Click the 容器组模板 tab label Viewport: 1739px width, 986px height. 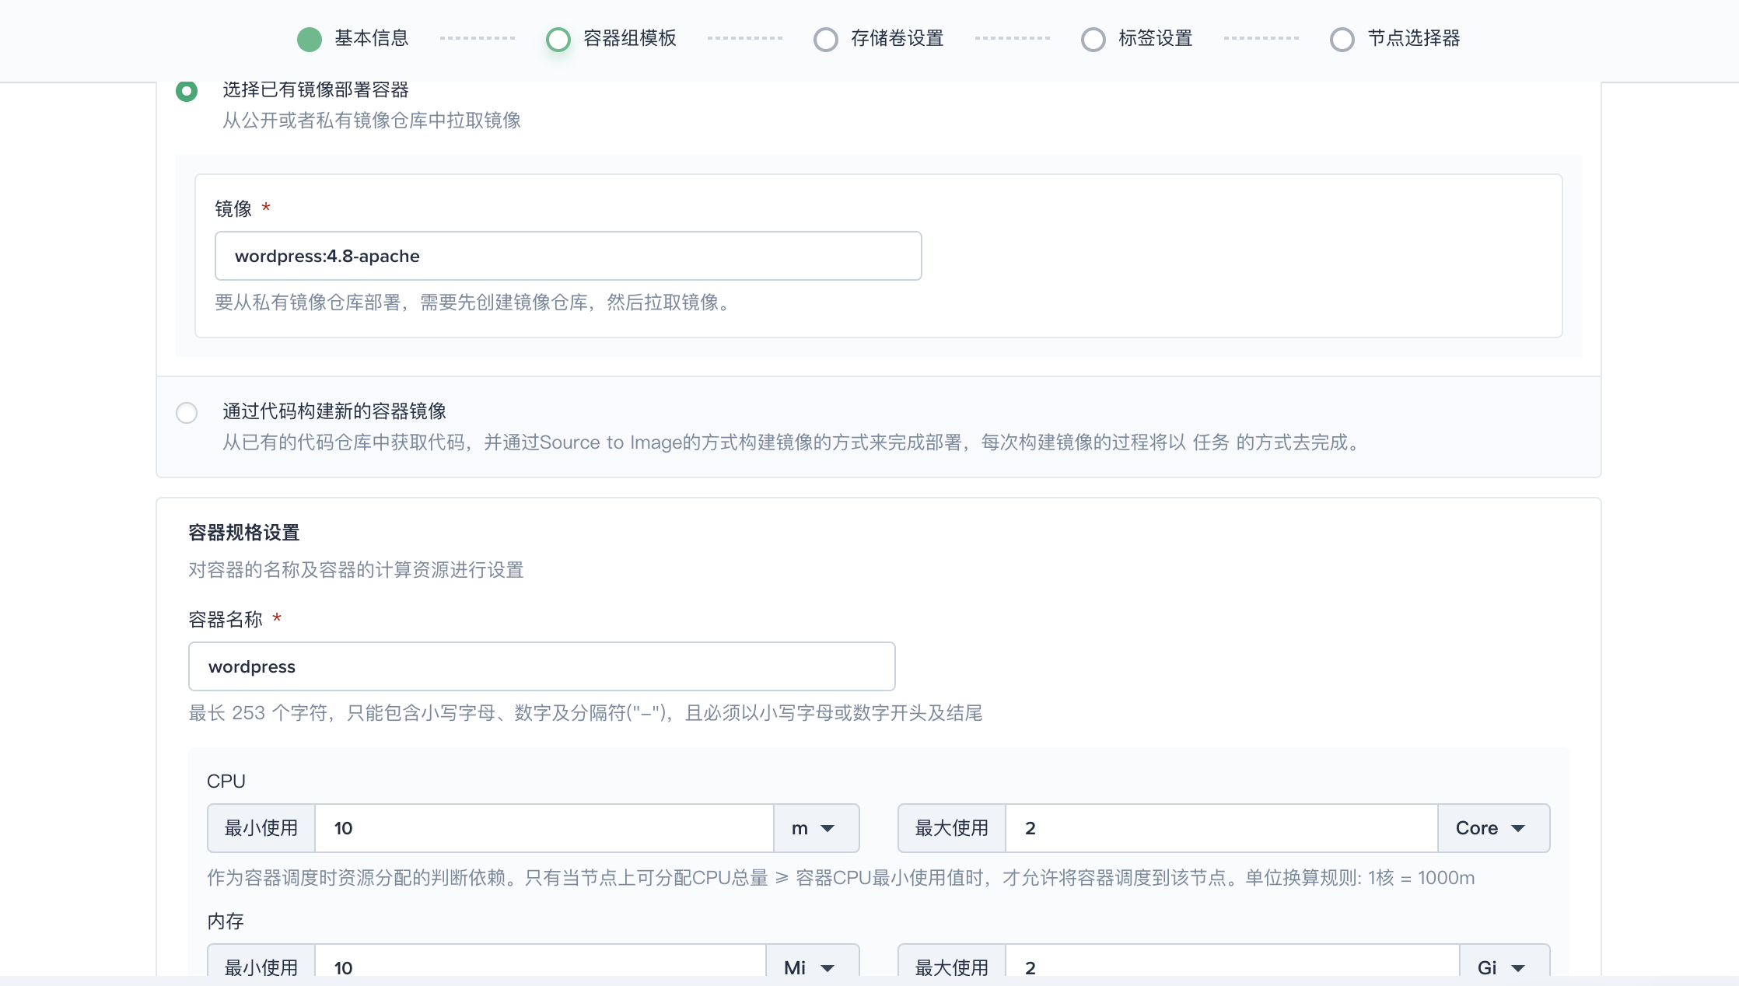[629, 38]
